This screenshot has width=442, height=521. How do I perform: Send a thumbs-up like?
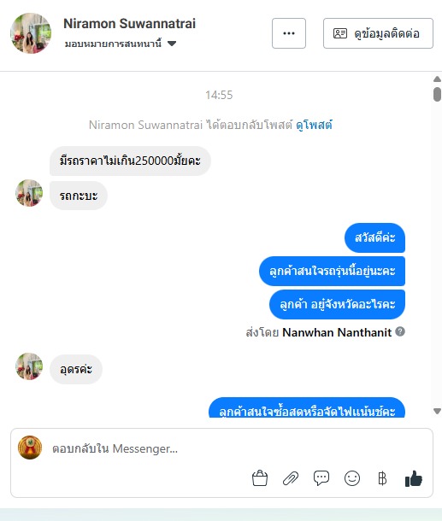pyautogui.click(x=414, y=478)
